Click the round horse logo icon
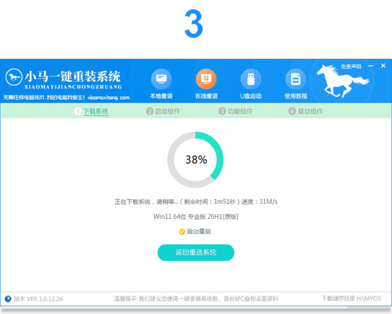 pyautogui.click(x=14, y=77)
